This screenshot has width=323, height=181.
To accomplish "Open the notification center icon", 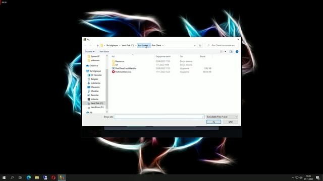I will coord(317,177).
